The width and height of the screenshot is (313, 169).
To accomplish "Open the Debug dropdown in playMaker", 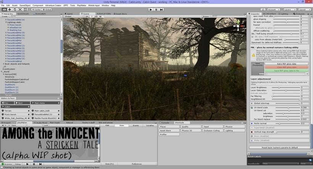I will click(18, 164).
